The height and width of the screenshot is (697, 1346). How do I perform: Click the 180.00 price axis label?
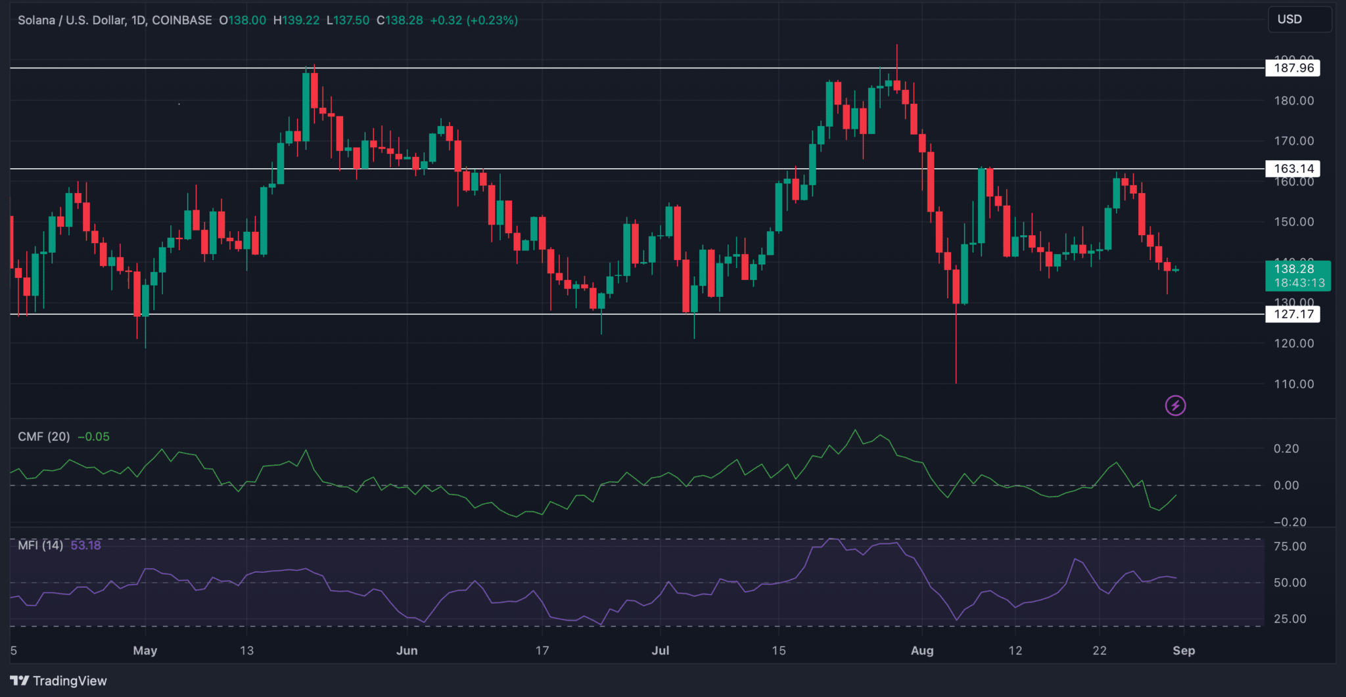coord(1293,101)
